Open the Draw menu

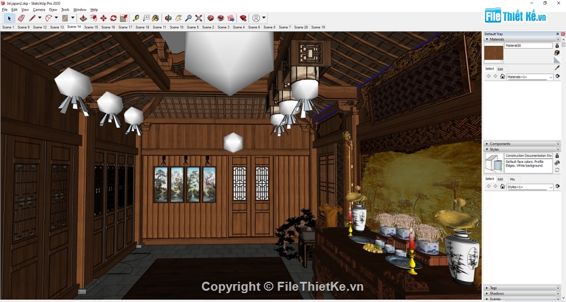[x=53, y=10]
